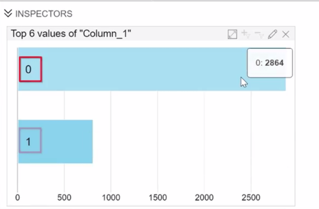Viewport: 319px width, 209px height.
Task: Expand the inspector to full size
Action: tap(232, 34)
